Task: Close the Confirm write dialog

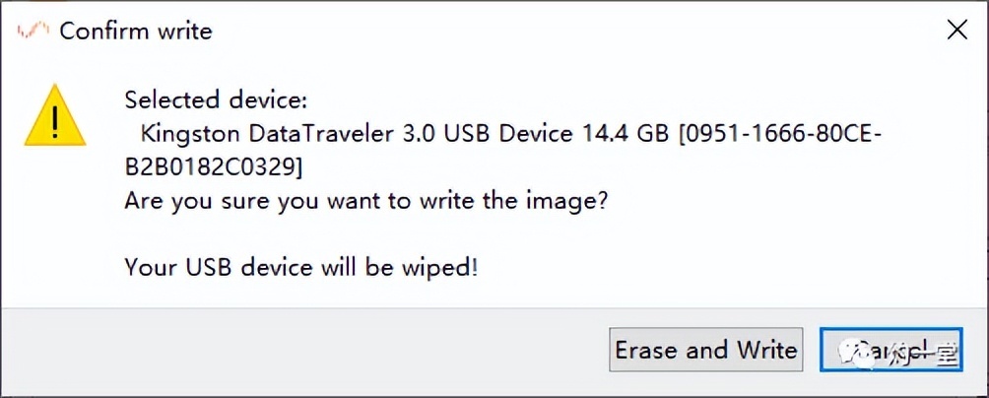Action: 956,31
